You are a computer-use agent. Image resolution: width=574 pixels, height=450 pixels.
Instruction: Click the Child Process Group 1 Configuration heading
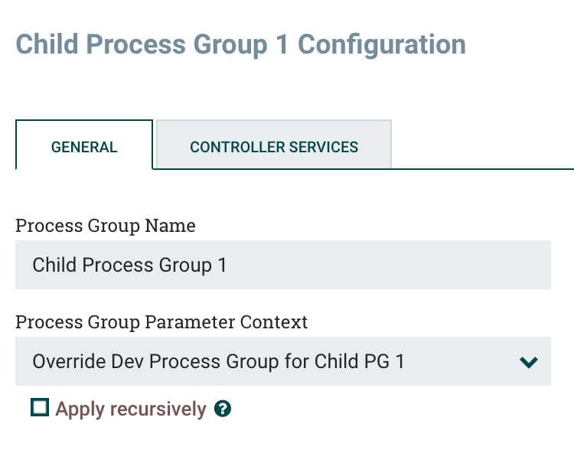tap(240, 44)
